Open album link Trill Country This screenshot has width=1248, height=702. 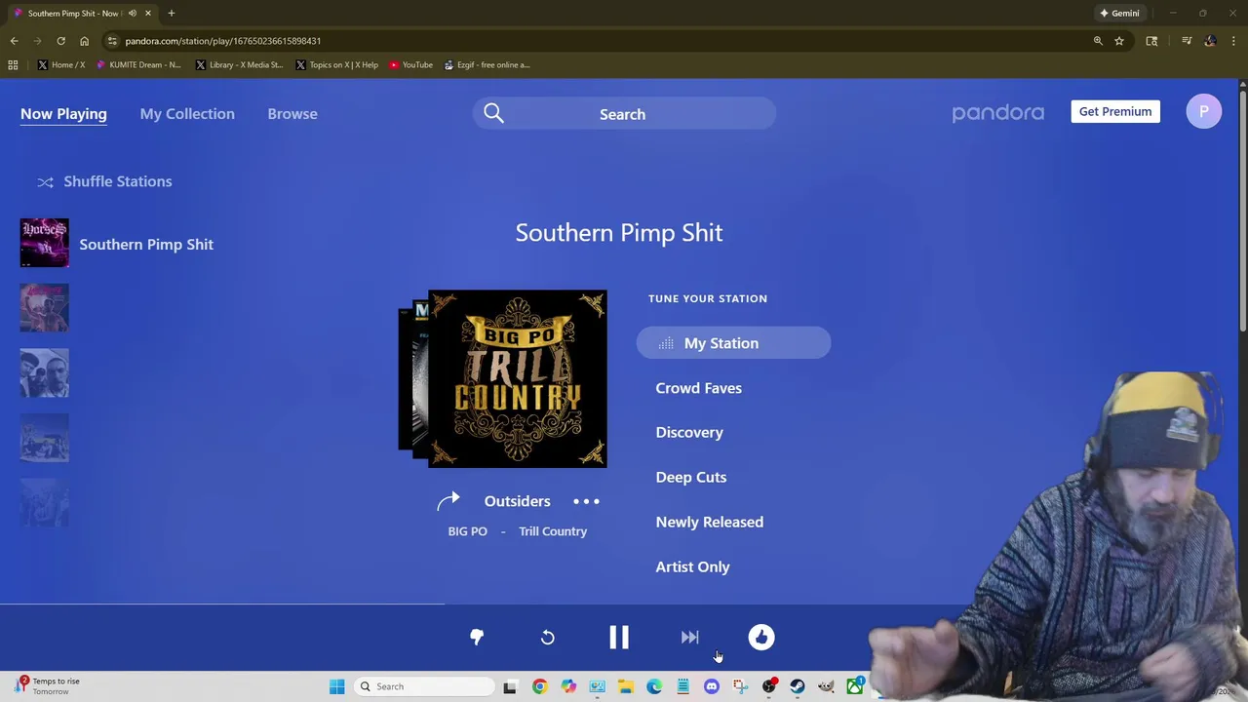coord(553,531)
